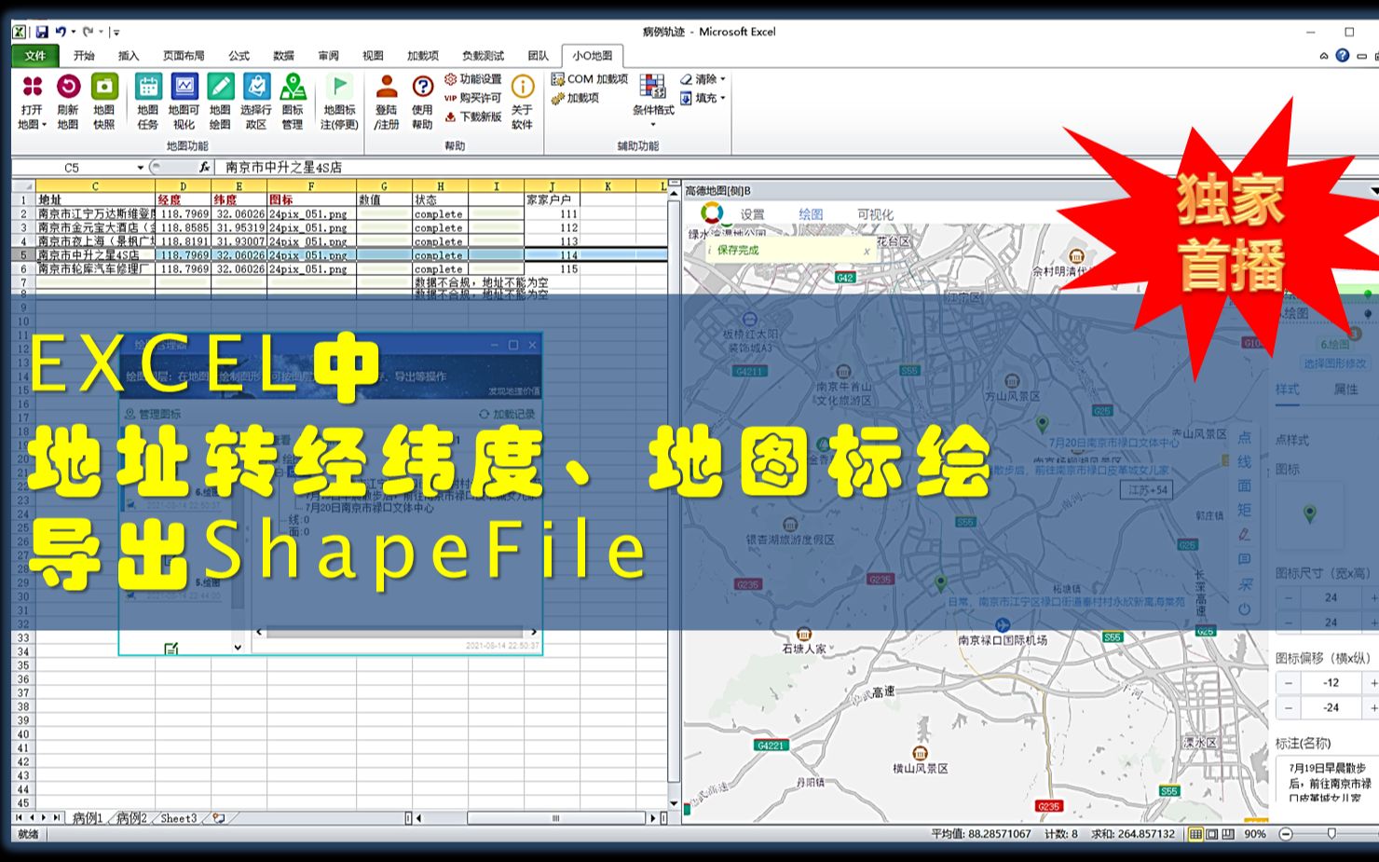
Task: Open 功能设置 settings
Action: coord(473,79)
